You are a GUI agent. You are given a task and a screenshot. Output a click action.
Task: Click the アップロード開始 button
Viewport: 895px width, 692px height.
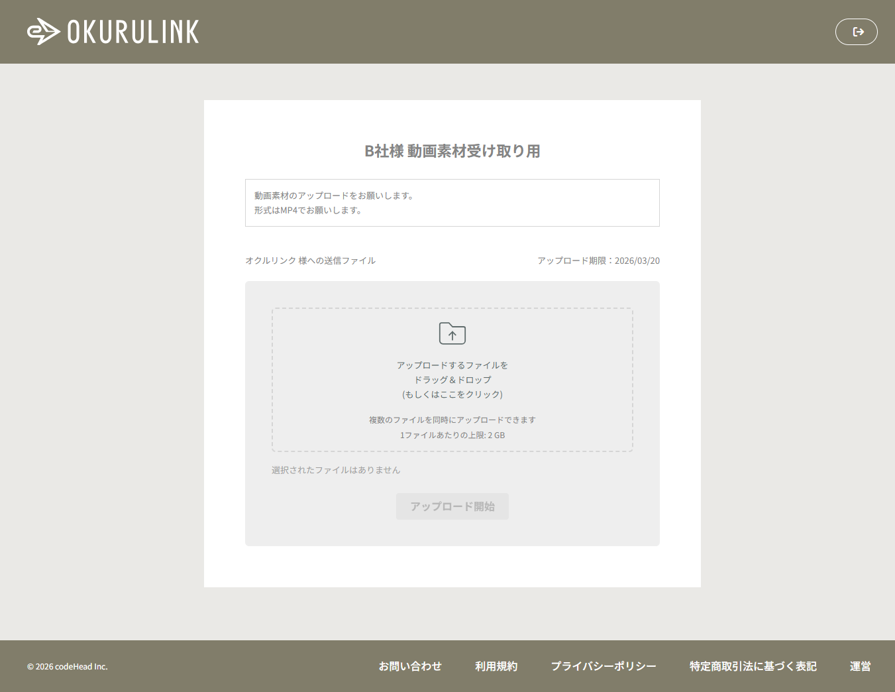point(452,506)
